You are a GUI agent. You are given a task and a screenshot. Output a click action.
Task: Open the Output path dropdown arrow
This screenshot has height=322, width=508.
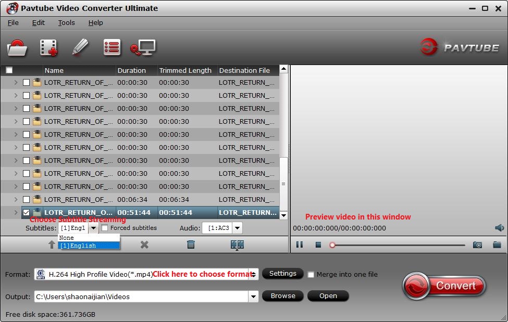click(x=253, y=297)
